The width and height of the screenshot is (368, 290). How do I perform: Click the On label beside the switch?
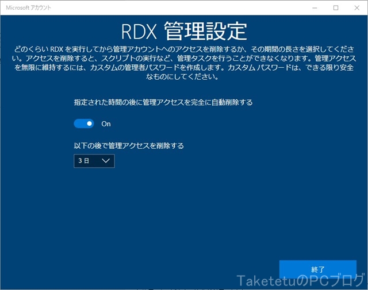[106, 124]
